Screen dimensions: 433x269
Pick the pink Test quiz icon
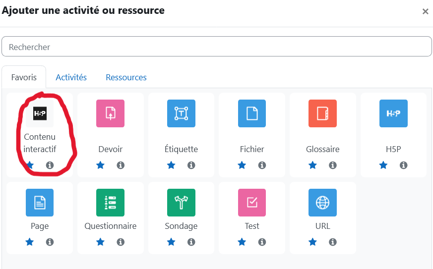[x=252, y=203]
